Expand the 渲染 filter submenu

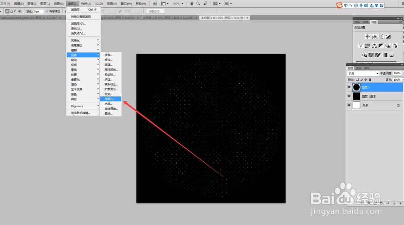click(x=83, y=84)
